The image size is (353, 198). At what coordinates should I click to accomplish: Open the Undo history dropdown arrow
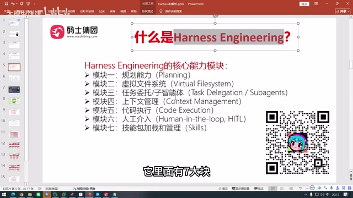(17, 4)
